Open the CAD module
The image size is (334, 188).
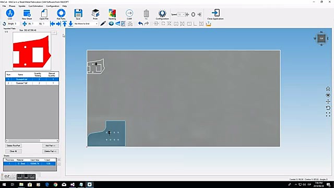point(10,14)
